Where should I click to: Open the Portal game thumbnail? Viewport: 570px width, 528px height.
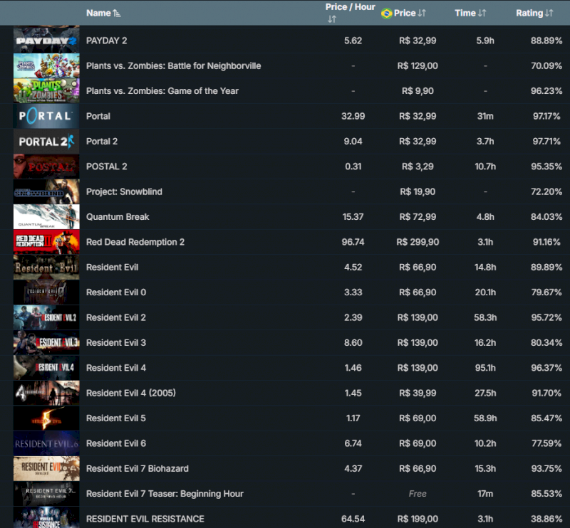(x=46, y=116)
